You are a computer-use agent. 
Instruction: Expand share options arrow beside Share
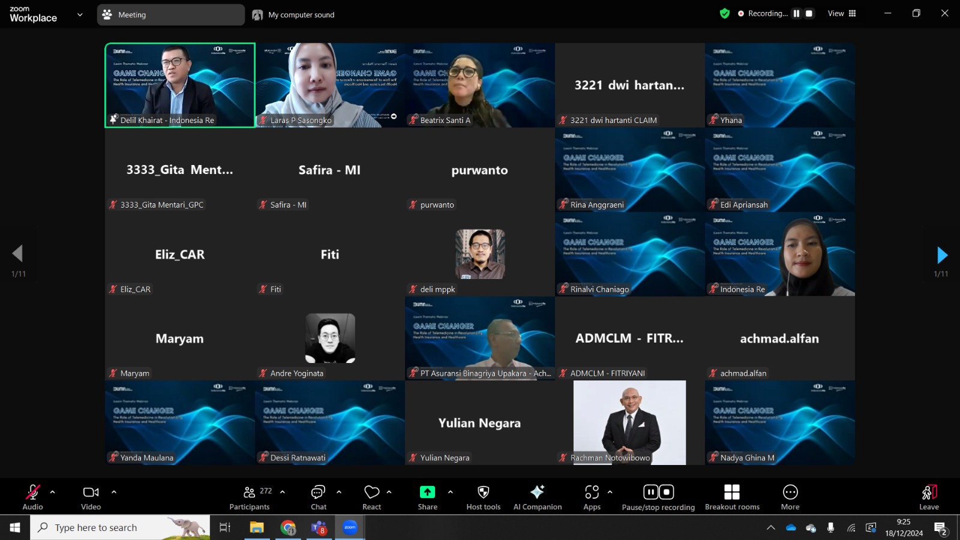(451, 492)
